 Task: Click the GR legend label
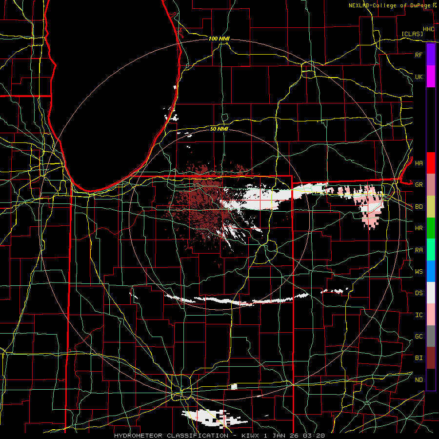coord(419,185)
